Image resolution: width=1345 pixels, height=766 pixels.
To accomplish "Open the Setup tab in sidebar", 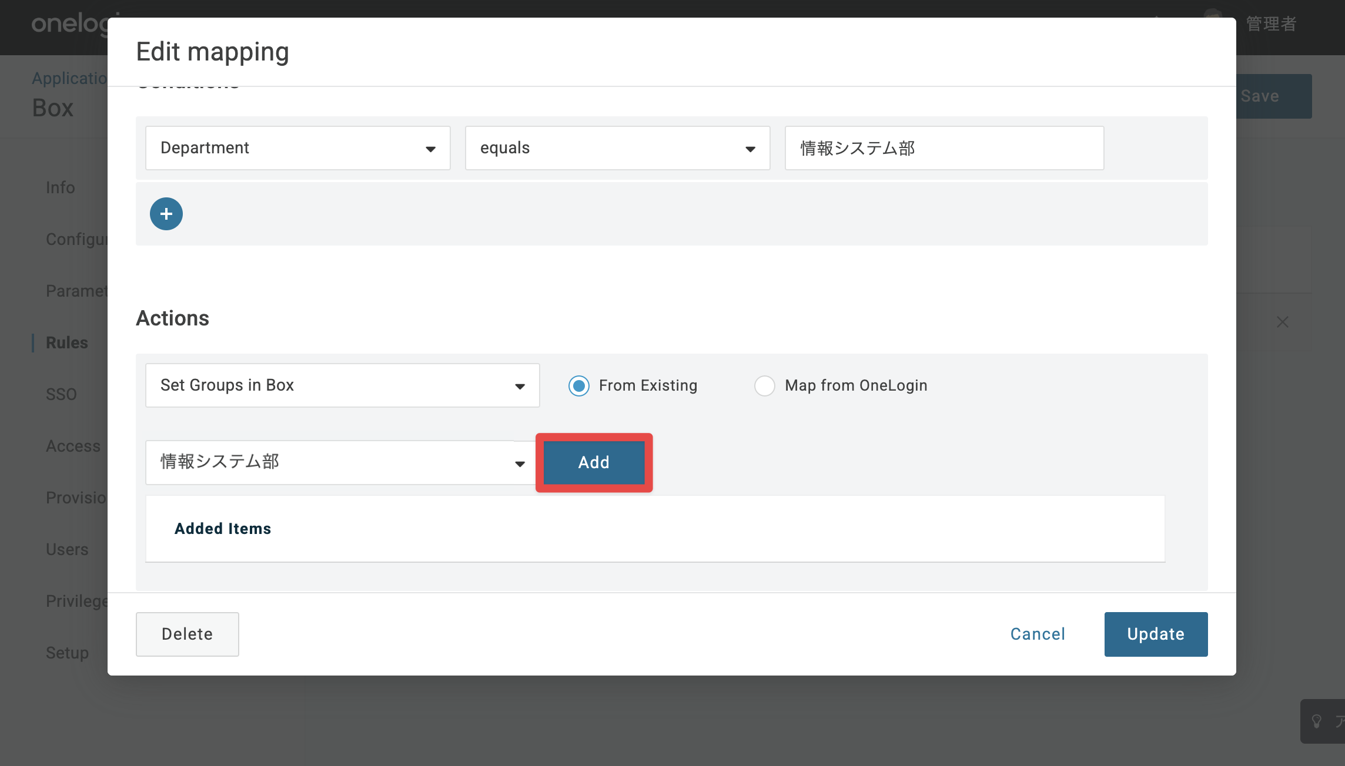I will coord(68,653).
